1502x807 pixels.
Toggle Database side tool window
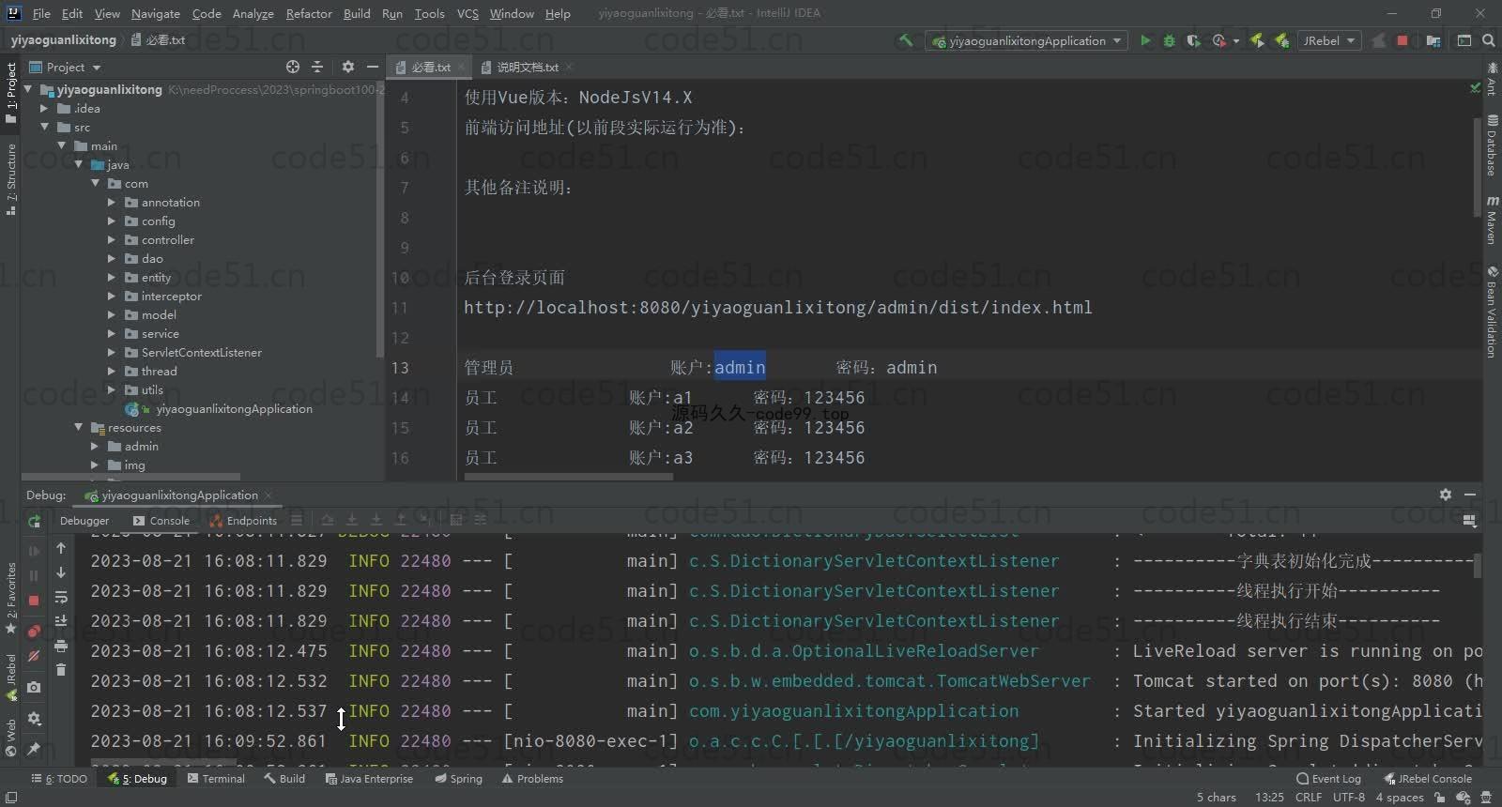[1492, 145]
